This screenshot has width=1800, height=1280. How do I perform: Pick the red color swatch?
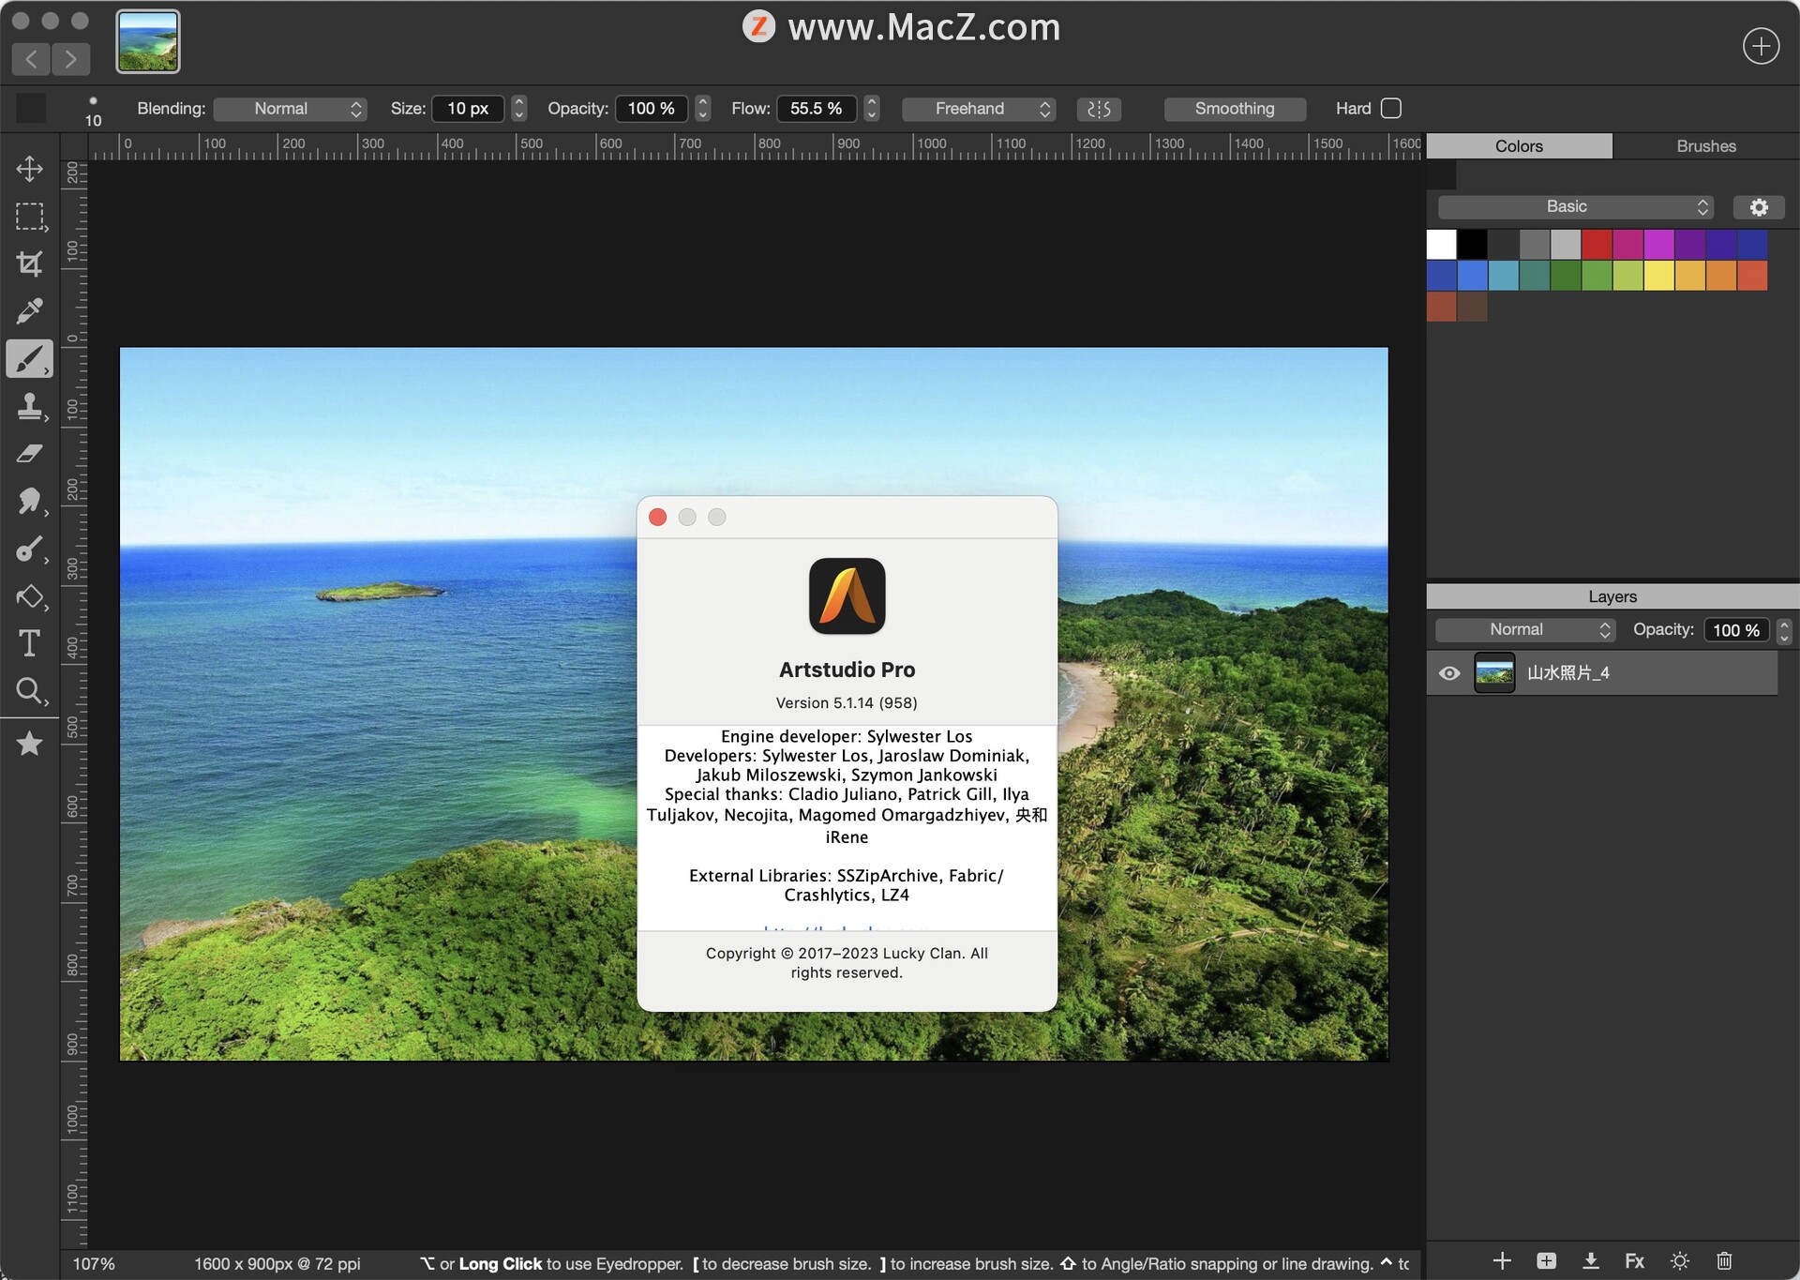click(x=1597, y=245)
